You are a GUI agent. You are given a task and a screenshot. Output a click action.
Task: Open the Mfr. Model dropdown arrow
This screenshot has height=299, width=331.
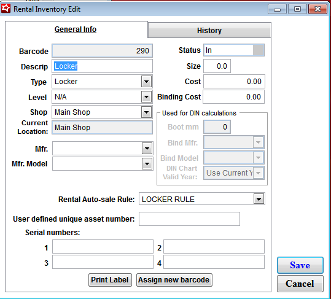pyautogui.click(x=147, y=164)
